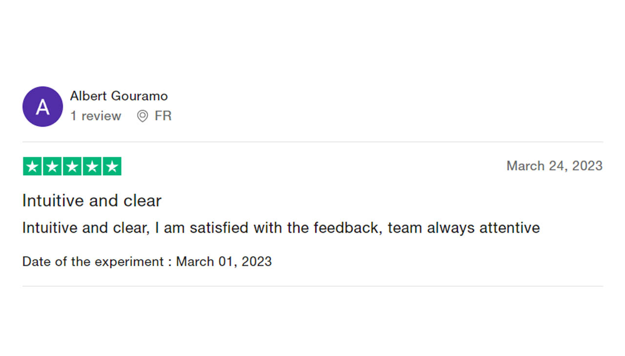Click the word "feedback" in the review body

[347, 228]
